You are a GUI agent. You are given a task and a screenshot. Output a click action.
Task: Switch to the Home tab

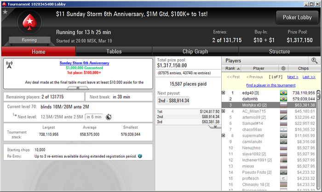tap(39, 51)
